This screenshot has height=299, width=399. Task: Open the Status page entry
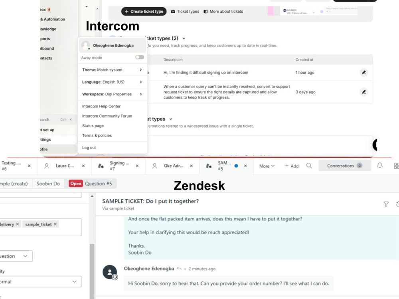[93, 126]
